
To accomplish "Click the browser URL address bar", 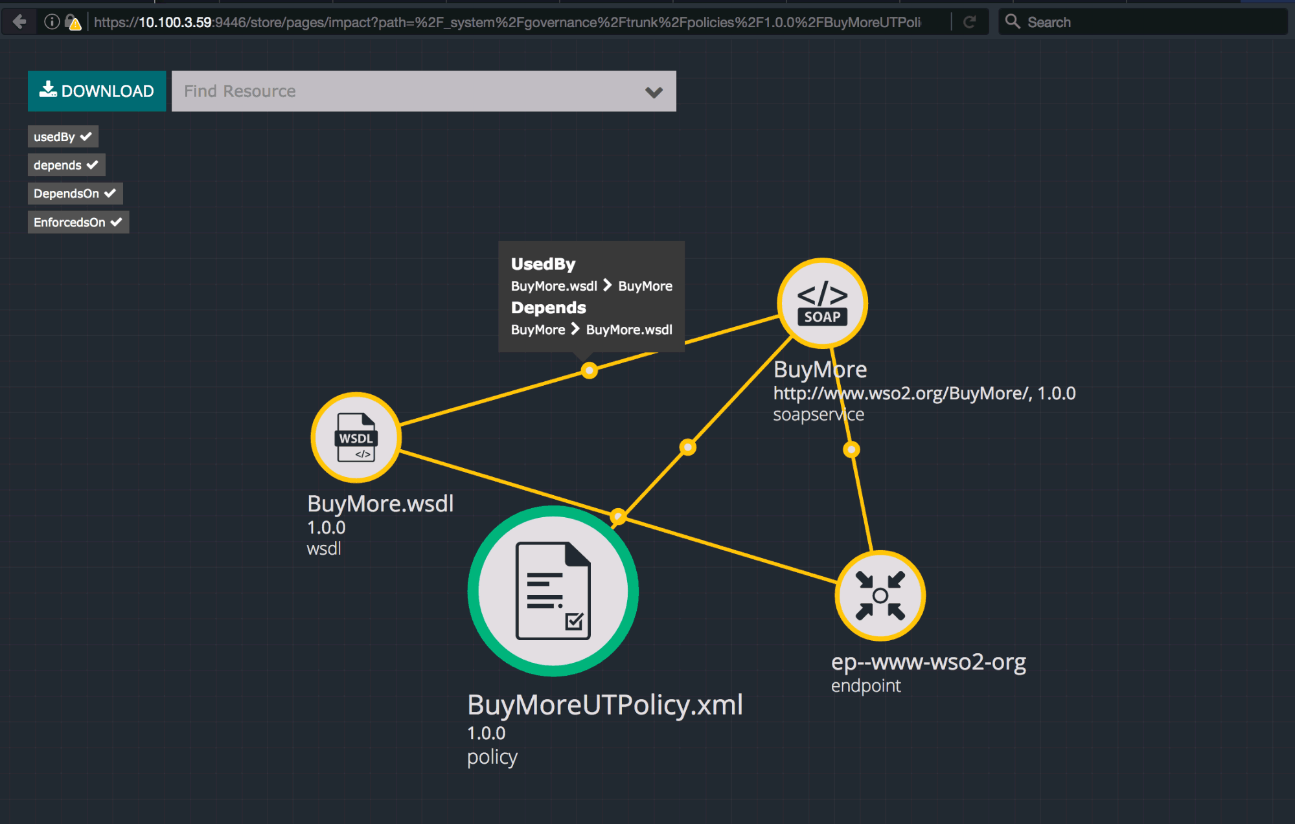I will point(507,22).
